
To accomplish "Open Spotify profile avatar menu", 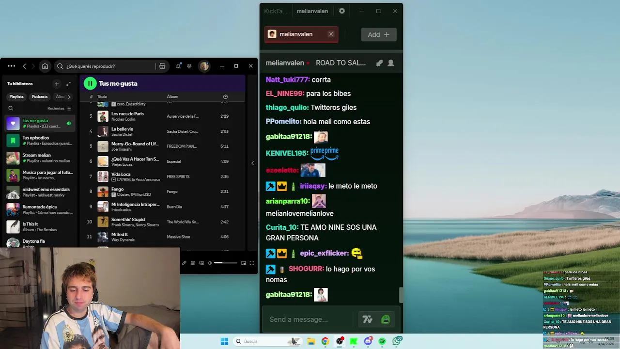I will coord(204,66).
